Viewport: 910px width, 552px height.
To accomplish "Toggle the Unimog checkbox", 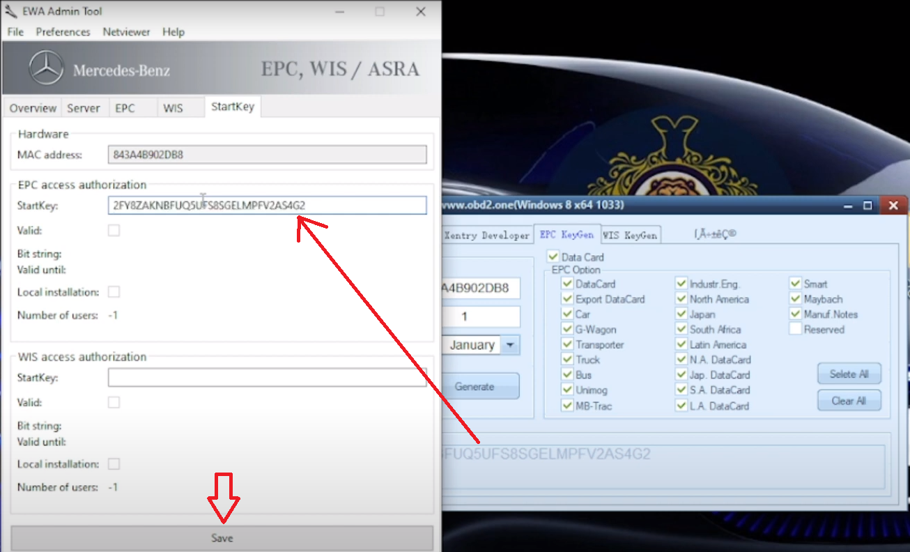I will [x=567, y=390].
